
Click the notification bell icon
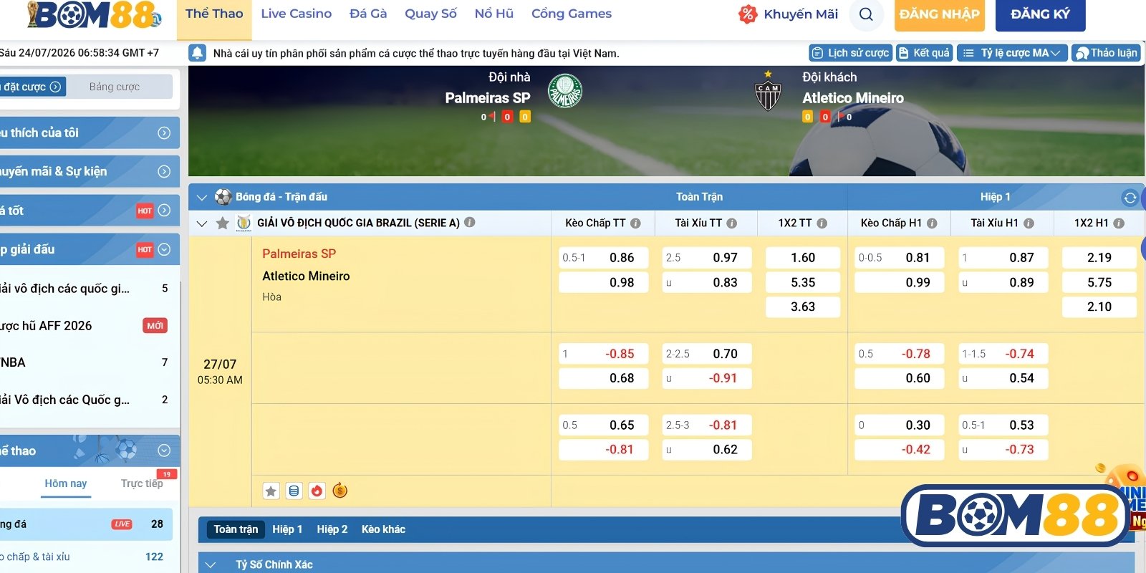[x=197, y=53]
